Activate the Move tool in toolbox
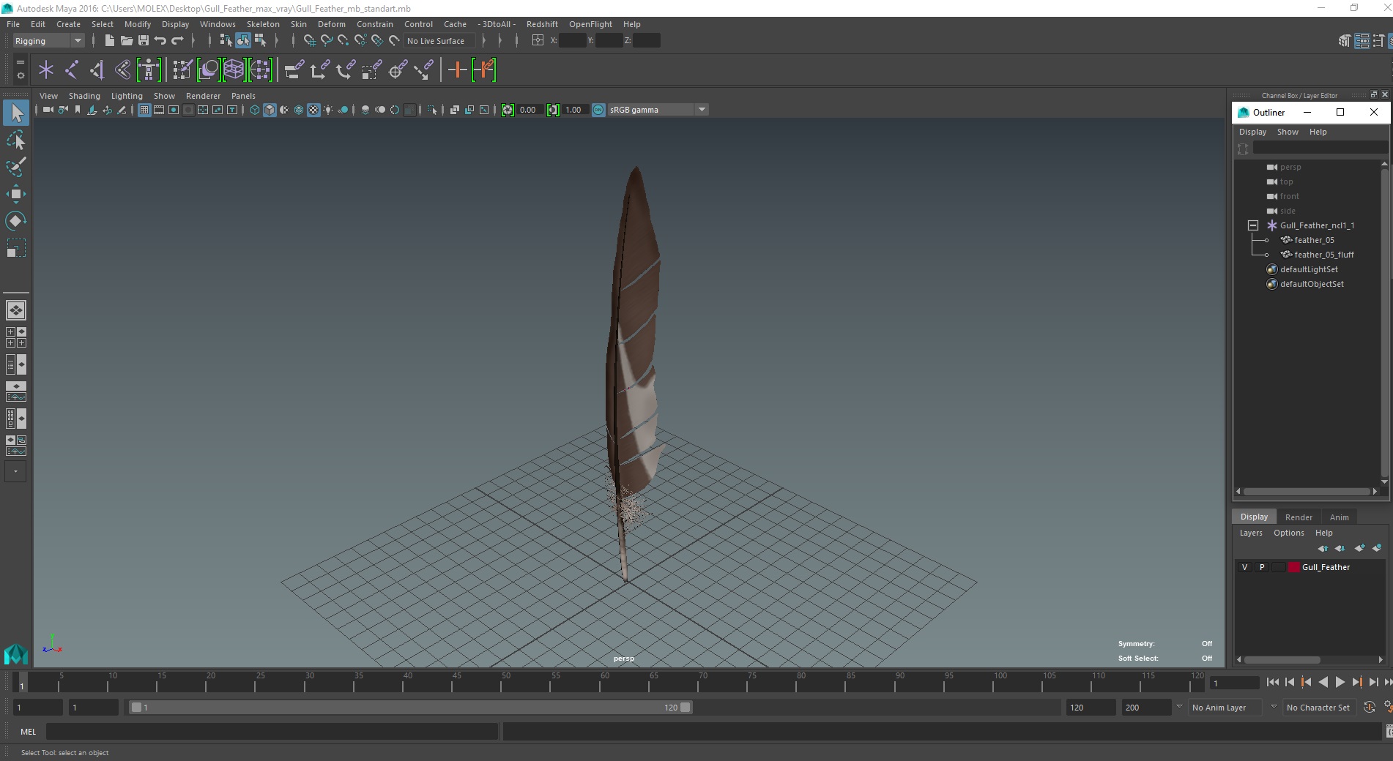 16,194
